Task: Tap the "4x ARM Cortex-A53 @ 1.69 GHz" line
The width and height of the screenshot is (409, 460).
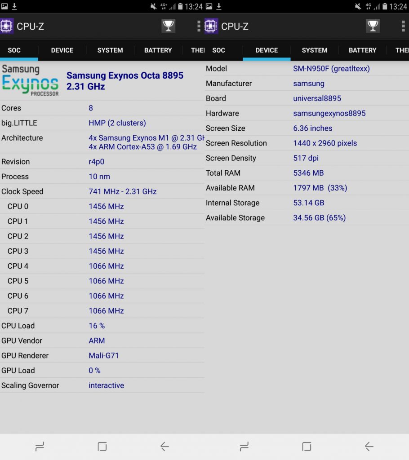Action: (x=142, y=147)
